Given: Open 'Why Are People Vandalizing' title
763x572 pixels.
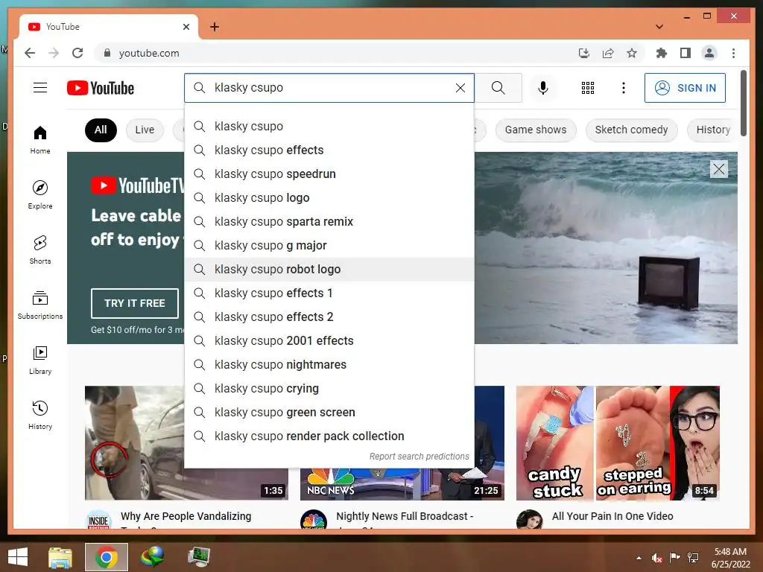Looking at the screenshot, I should (x=186, y=516).
